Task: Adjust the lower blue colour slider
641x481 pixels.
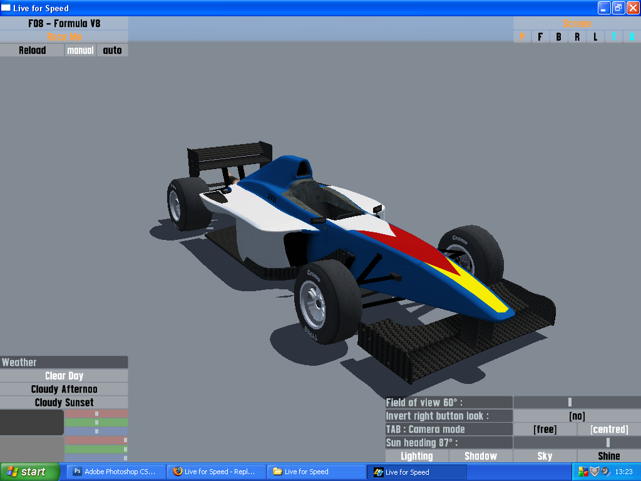Action: (x=96, y=458)
